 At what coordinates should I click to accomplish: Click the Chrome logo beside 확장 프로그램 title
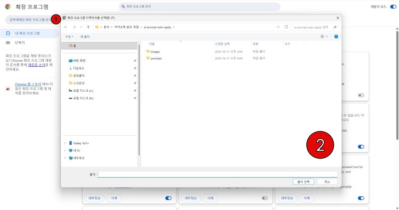click(8, 6)
